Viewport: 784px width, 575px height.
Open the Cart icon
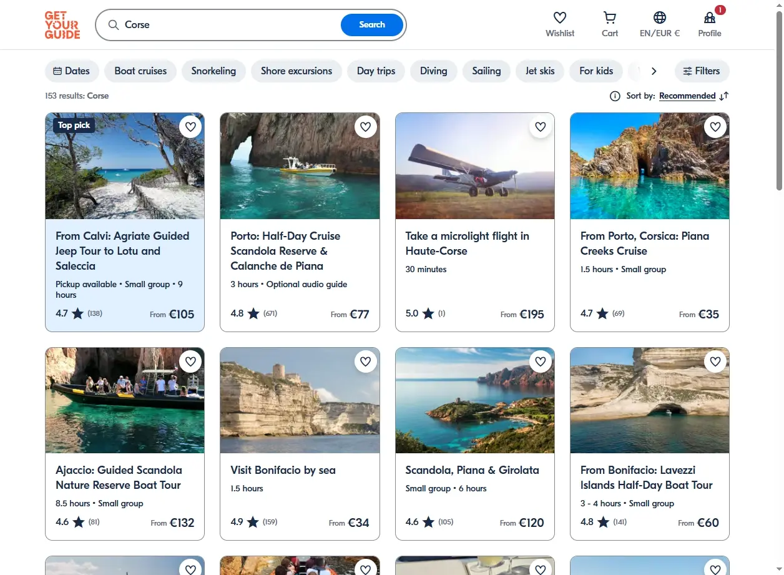tap(610, 17)
